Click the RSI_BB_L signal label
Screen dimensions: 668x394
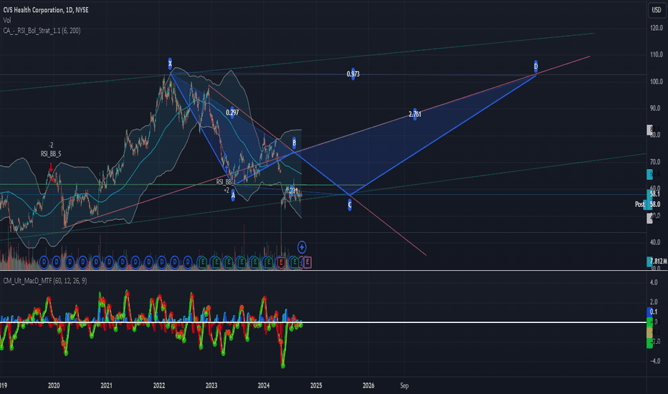[226, 182]
